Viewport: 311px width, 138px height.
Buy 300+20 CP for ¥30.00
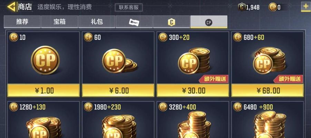coord(193,91)
